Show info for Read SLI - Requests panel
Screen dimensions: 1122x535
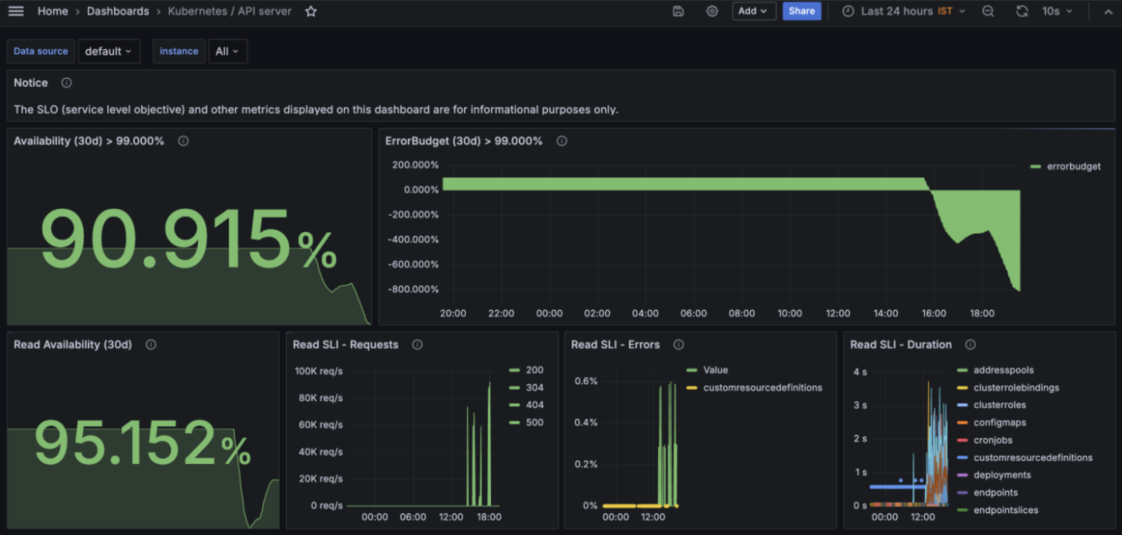coord(417,345)
